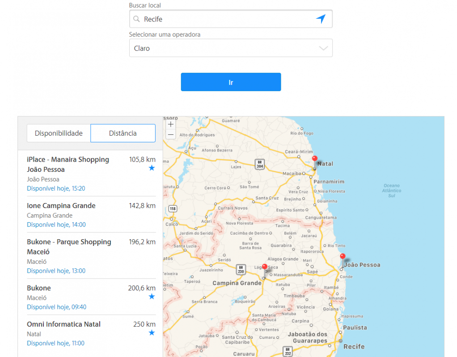This screenshot has width=457, height=357.
Task: Click Selecionar uma operadora label
Action: pos(165,34)
